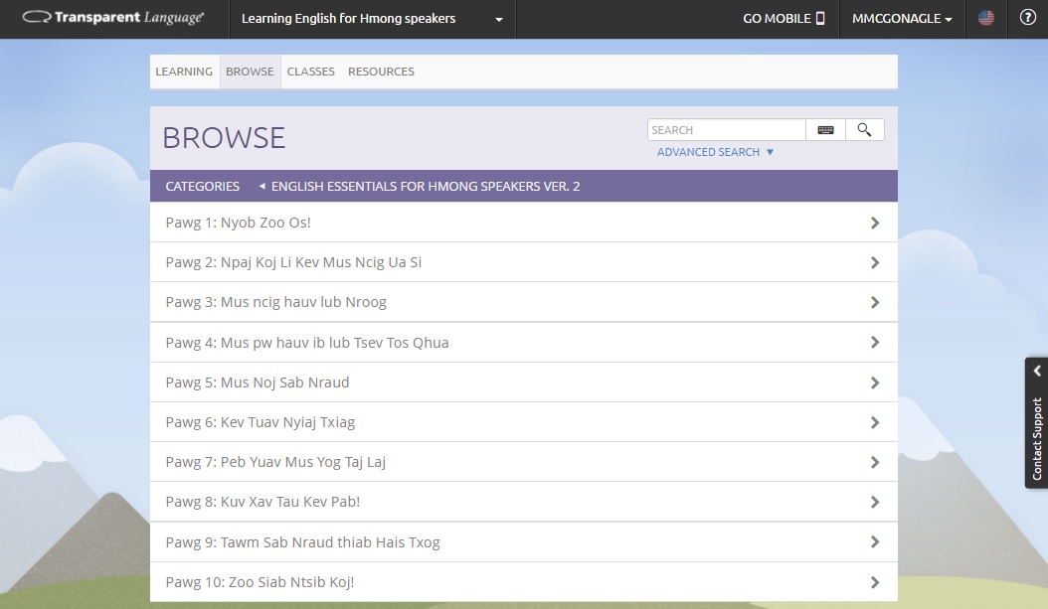Click the American flag language icon
Image resolution: width=1048 pixels, height=609 pixels.
[985, 18]
